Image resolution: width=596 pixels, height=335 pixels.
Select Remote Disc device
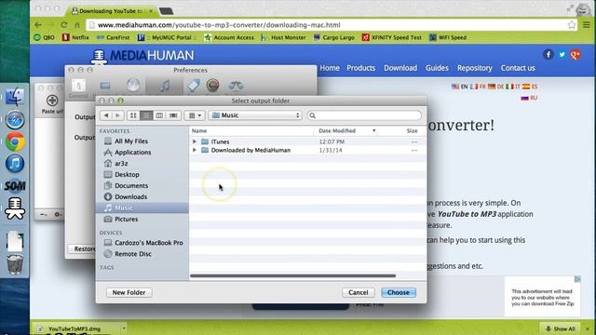click(132, 254)
